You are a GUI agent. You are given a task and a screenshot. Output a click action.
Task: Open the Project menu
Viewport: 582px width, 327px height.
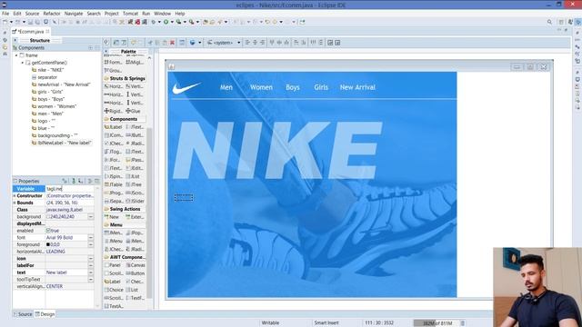pyautogui.click(x=111, y=14)
